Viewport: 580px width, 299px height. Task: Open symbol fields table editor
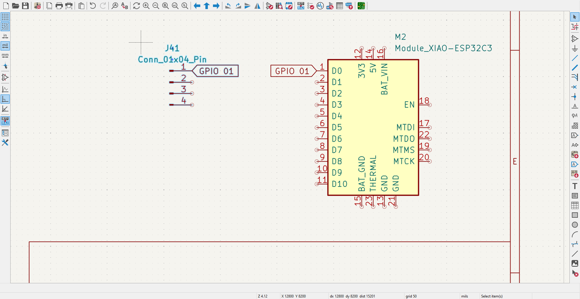340,6
